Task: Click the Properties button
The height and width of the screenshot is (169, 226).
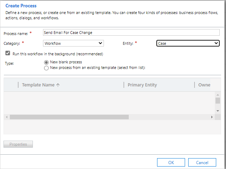Action: point(18,144)
